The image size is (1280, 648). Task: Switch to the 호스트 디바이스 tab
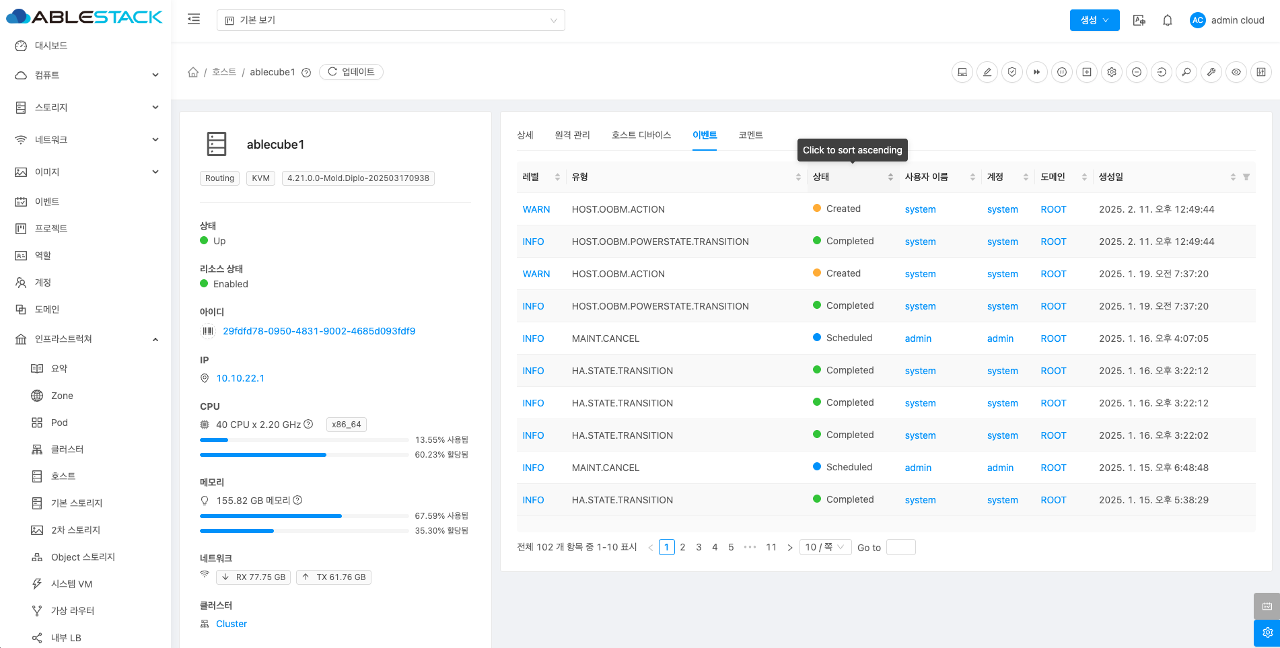[x=641, y=135]
